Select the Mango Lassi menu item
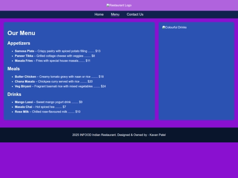The width and height of the screenshot is (238, 178). click(48, 102)
